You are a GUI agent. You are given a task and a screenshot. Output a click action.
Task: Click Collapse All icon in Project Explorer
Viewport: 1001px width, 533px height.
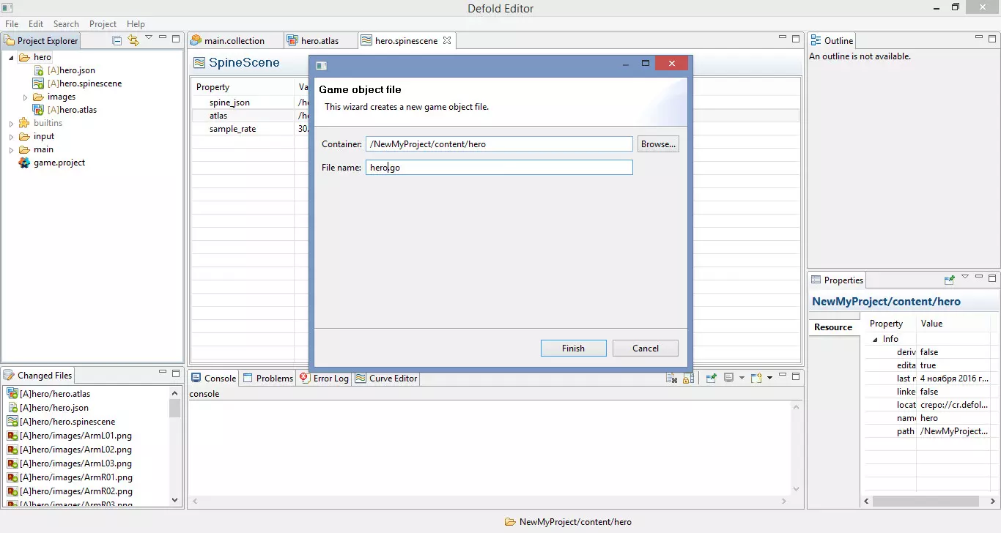(117, 41)
